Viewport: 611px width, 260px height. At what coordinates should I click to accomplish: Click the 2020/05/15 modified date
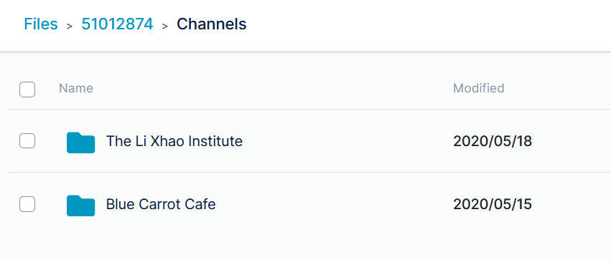493,204
